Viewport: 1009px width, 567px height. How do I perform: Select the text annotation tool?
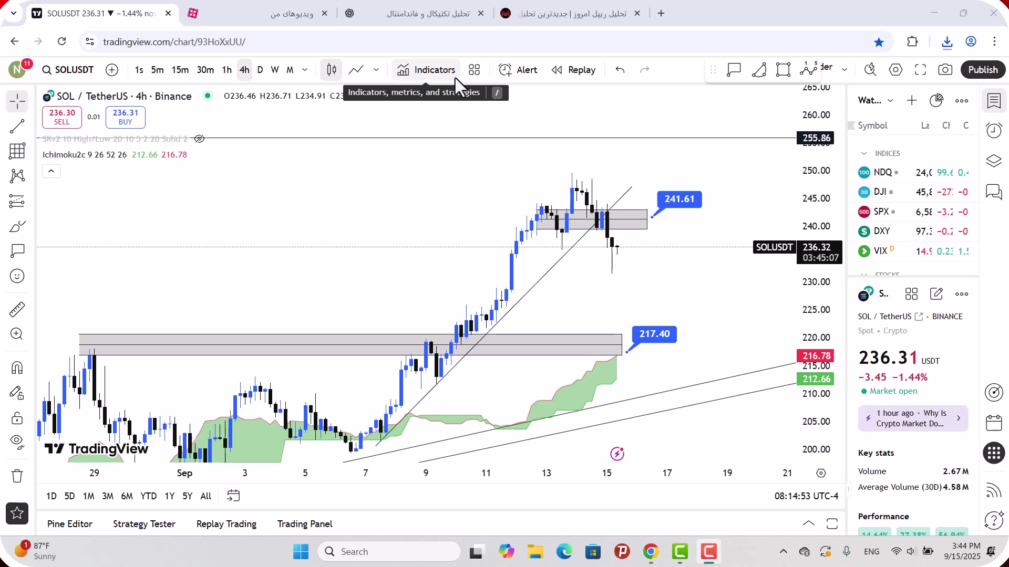(x=17, y=251)
